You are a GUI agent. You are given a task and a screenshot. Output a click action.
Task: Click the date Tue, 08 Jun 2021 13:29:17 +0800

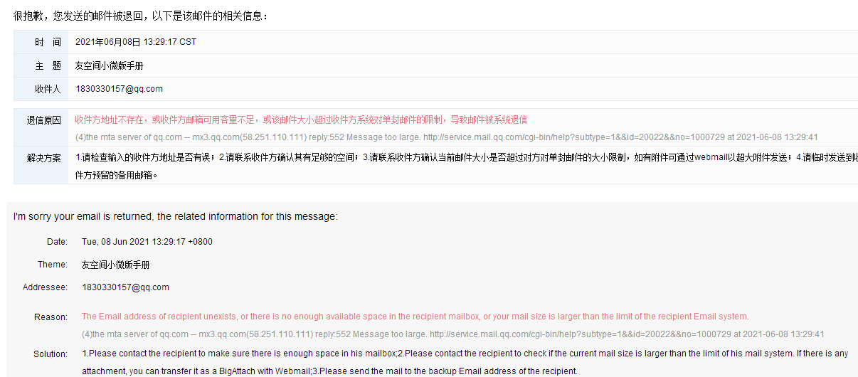point(147,242)
